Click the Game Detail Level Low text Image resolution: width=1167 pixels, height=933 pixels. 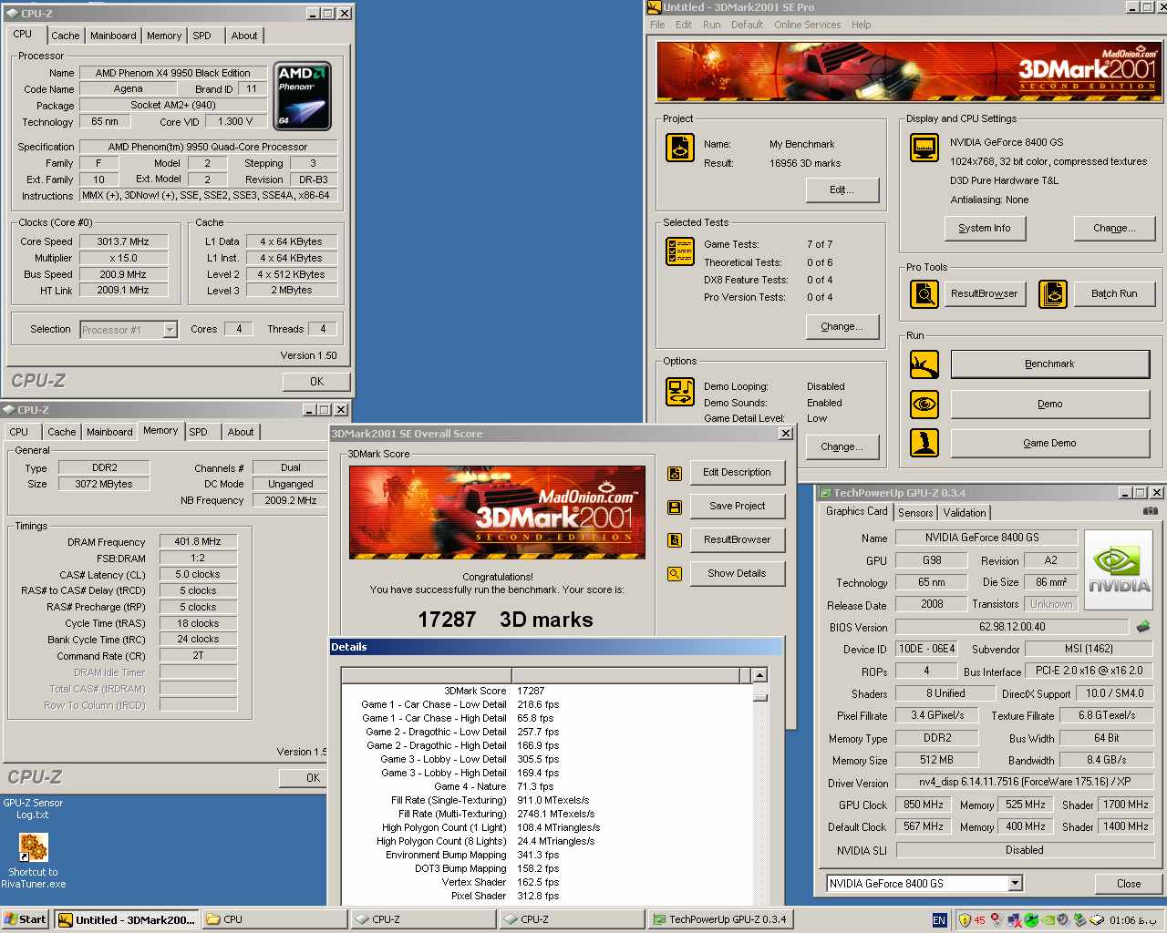[817, 418]
